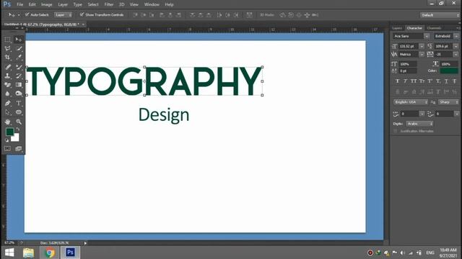Toggle the Auto-Select checkbox
The height and width of the screenshot is (259, 462).
(27, 14)
